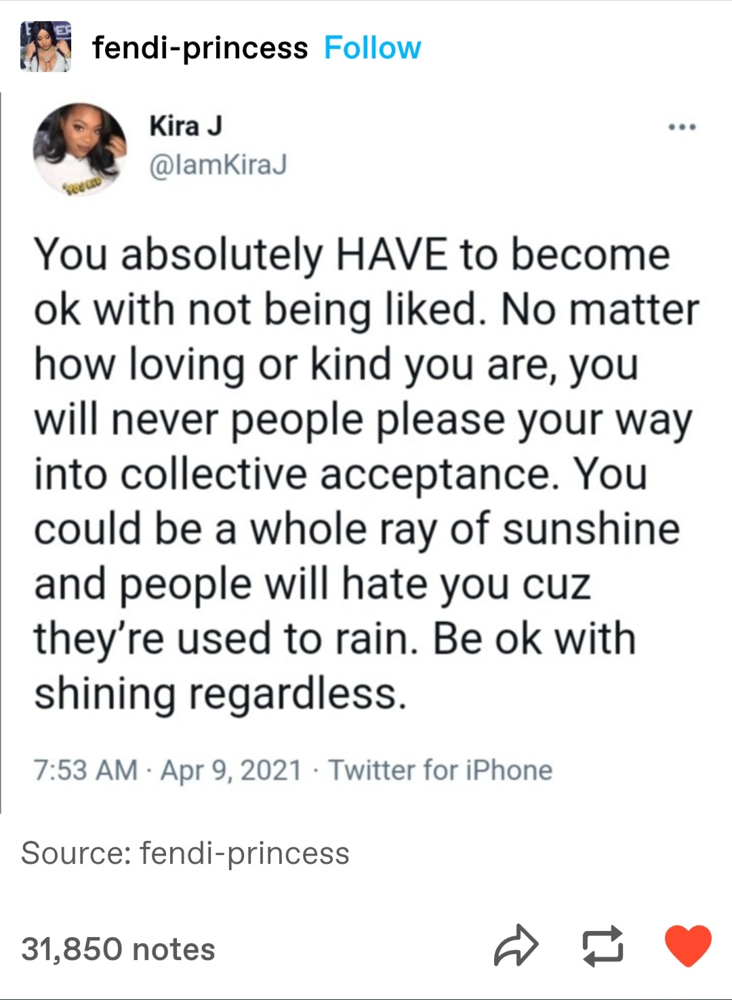Share the post via the arrow icon
Viewport: 732px width, 1000px height.
tap(516, 945)
